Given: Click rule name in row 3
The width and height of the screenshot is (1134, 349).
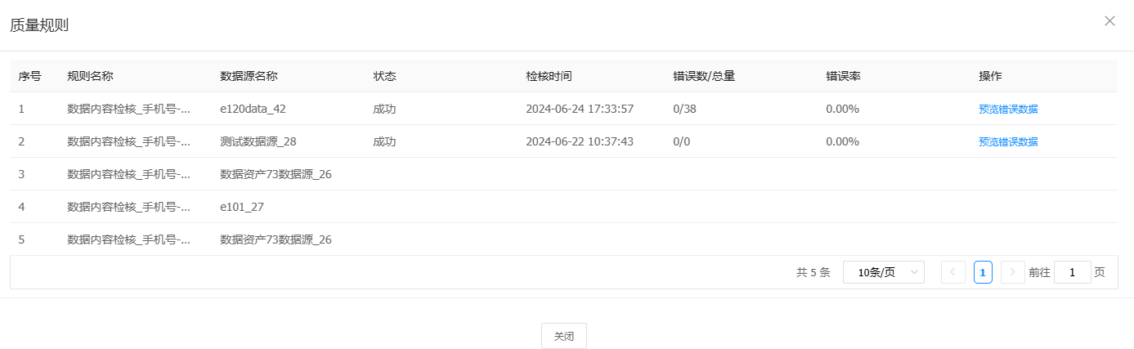Looking at the screenshot, I should click(128, 174).
